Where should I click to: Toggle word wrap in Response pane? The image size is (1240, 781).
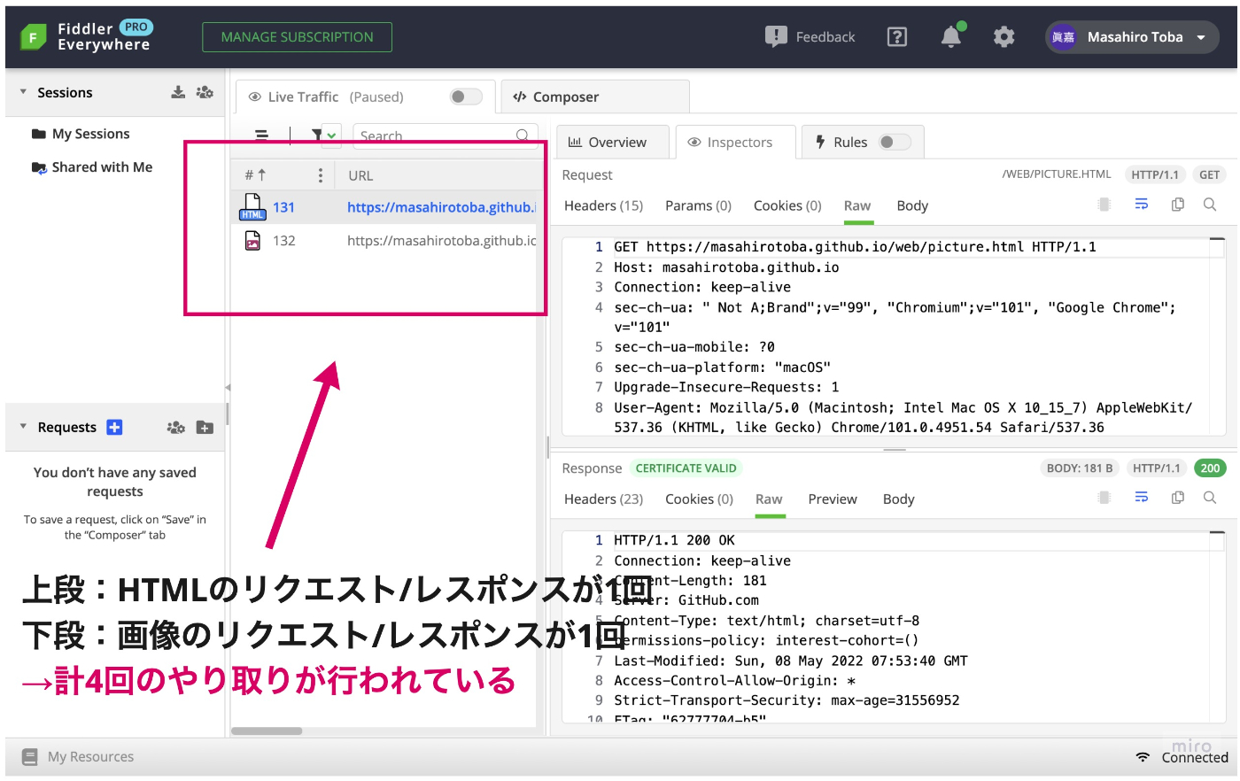pos(1142,498)
